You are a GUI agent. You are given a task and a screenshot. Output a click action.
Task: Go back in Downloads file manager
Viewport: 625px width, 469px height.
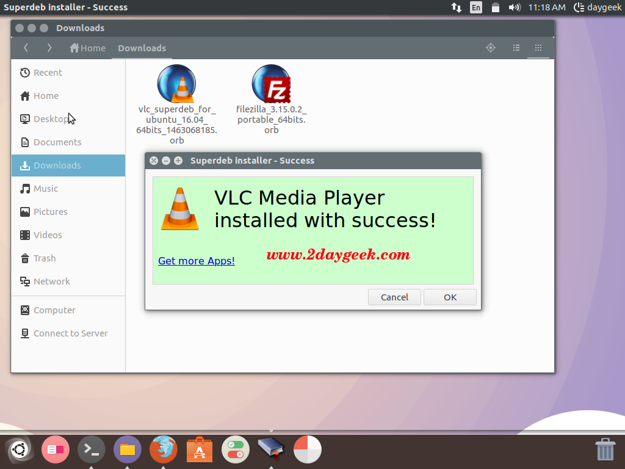[26, 48]
